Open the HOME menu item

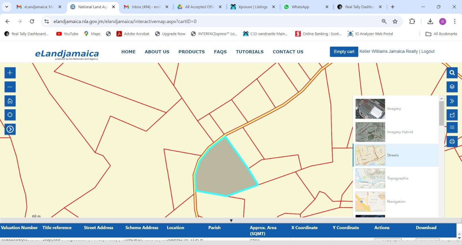pyautogui.click(x=128, y=52)
